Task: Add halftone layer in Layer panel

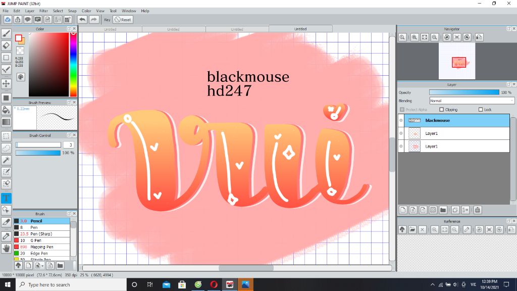Action: (433, 210)
